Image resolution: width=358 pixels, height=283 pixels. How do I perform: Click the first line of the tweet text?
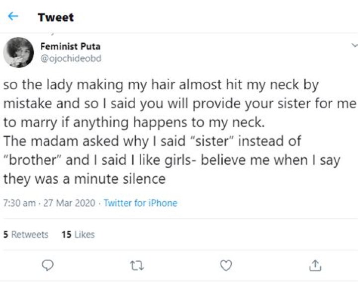(160, 85)
